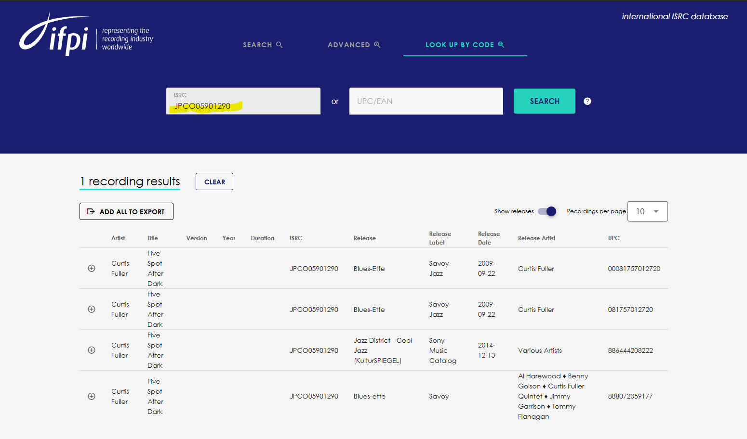Viewport: 747px width, 439px height.
Task: Click the UPC column header
Action: [x=614, y=238]
